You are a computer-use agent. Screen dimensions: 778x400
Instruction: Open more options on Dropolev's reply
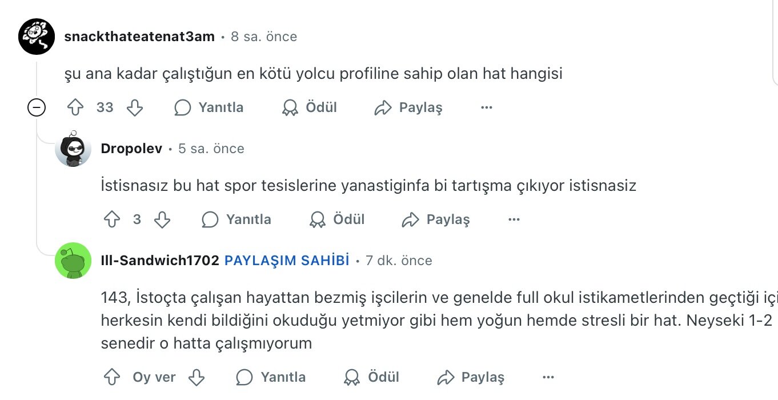[x=514, y=219]
